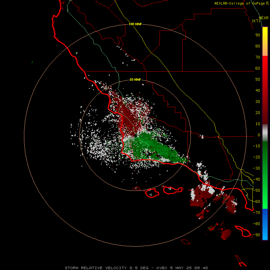This screenshot has height=270, width=270.
Task: Click the Storm Relative Velocity caption at the bottom
Action: pyautogui.click(x=136, y=268)
